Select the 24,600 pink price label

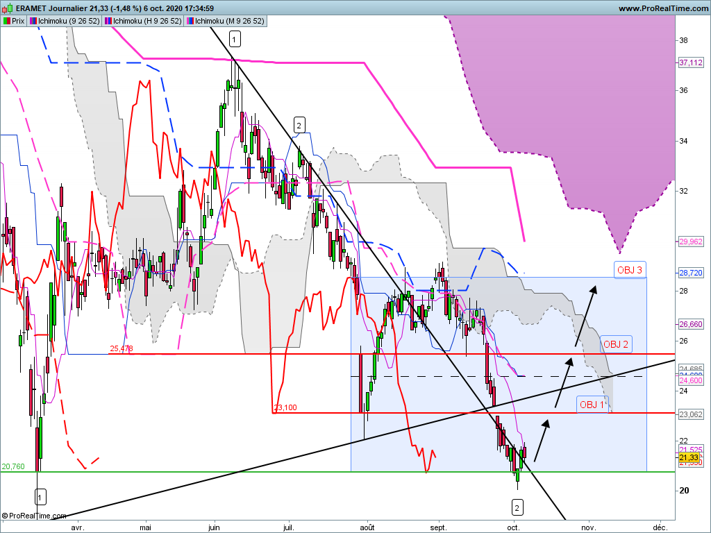[691, 381]
